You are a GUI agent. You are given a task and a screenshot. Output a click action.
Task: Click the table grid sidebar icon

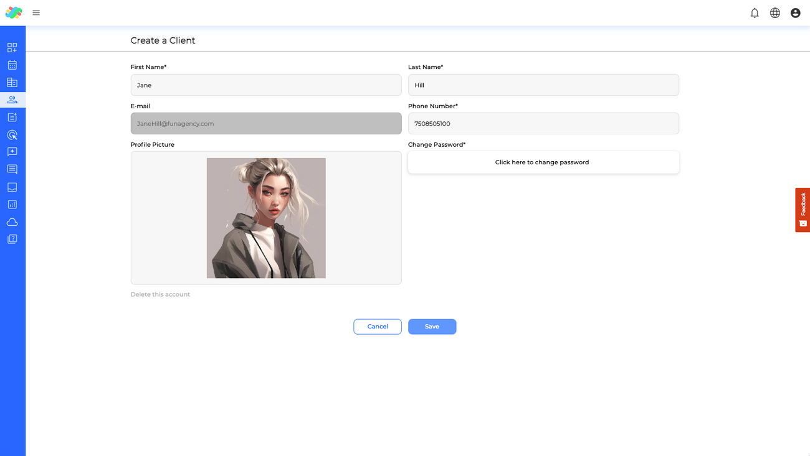[x=12, y=82]
